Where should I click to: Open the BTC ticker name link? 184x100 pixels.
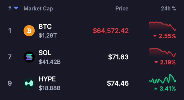pos(45,27)
